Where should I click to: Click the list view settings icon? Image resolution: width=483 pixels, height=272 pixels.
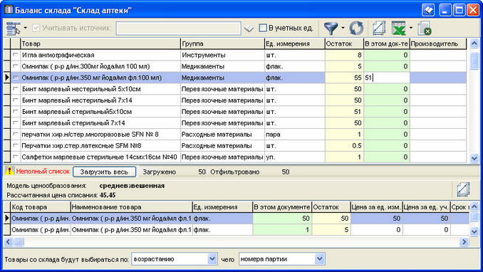point(13,28)
